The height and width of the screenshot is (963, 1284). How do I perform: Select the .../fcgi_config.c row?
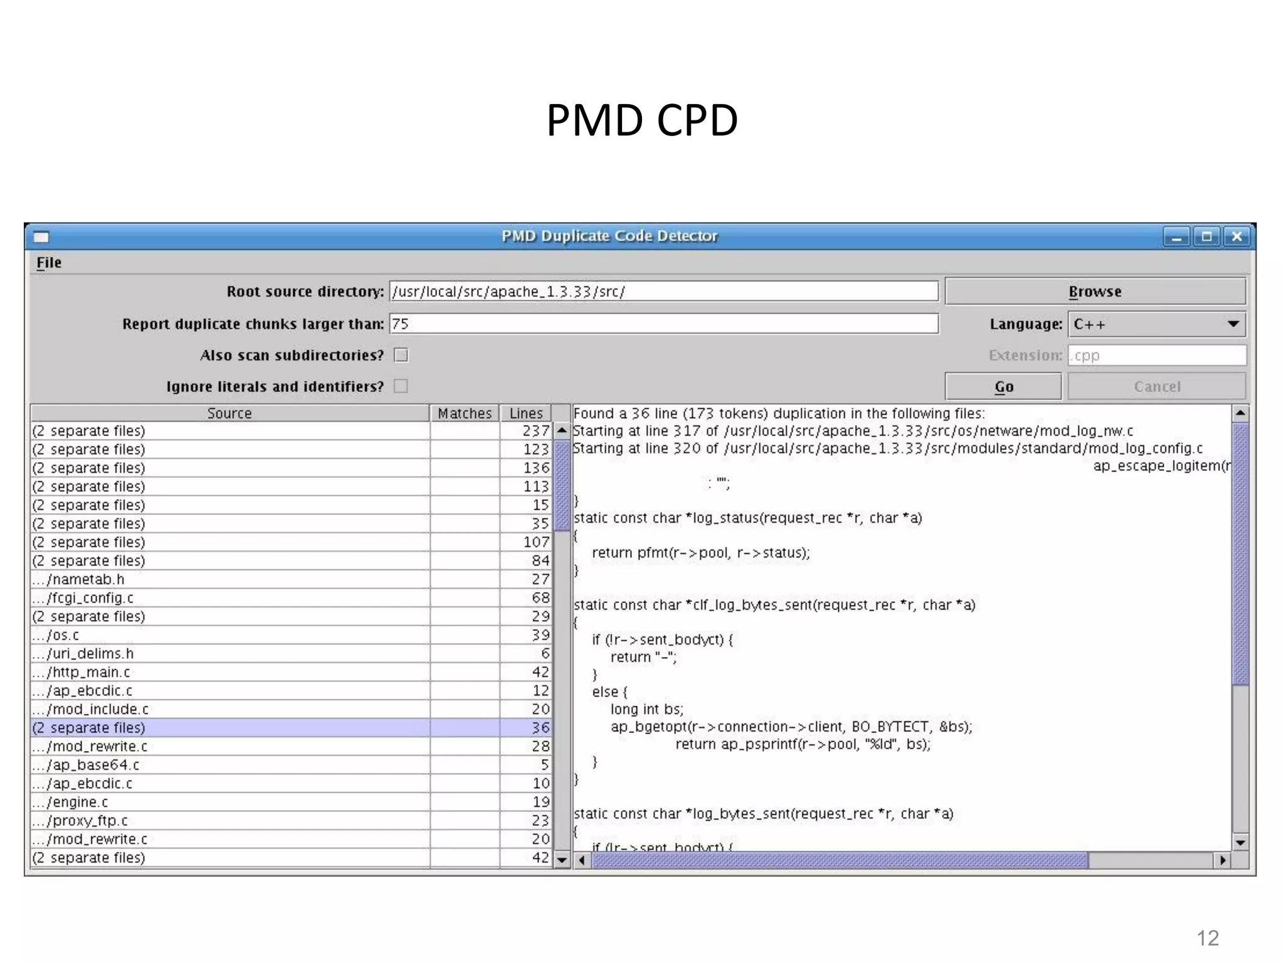click(x=291, y=598)
